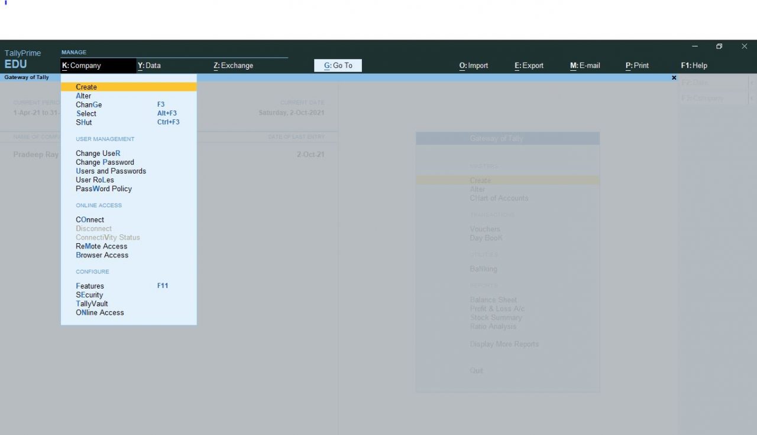The image size is (757, 435).
Task: Open the Z: Exchange menu
Action: pos(233,66)
